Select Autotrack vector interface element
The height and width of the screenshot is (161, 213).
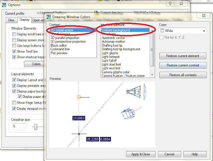(126, 38)
